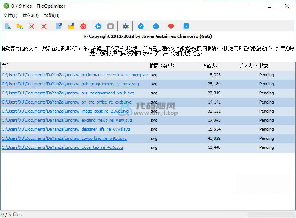This screenshot has width=296, height=218.
Task: Click the blue chart statistics icon
Action: [156, 26]
